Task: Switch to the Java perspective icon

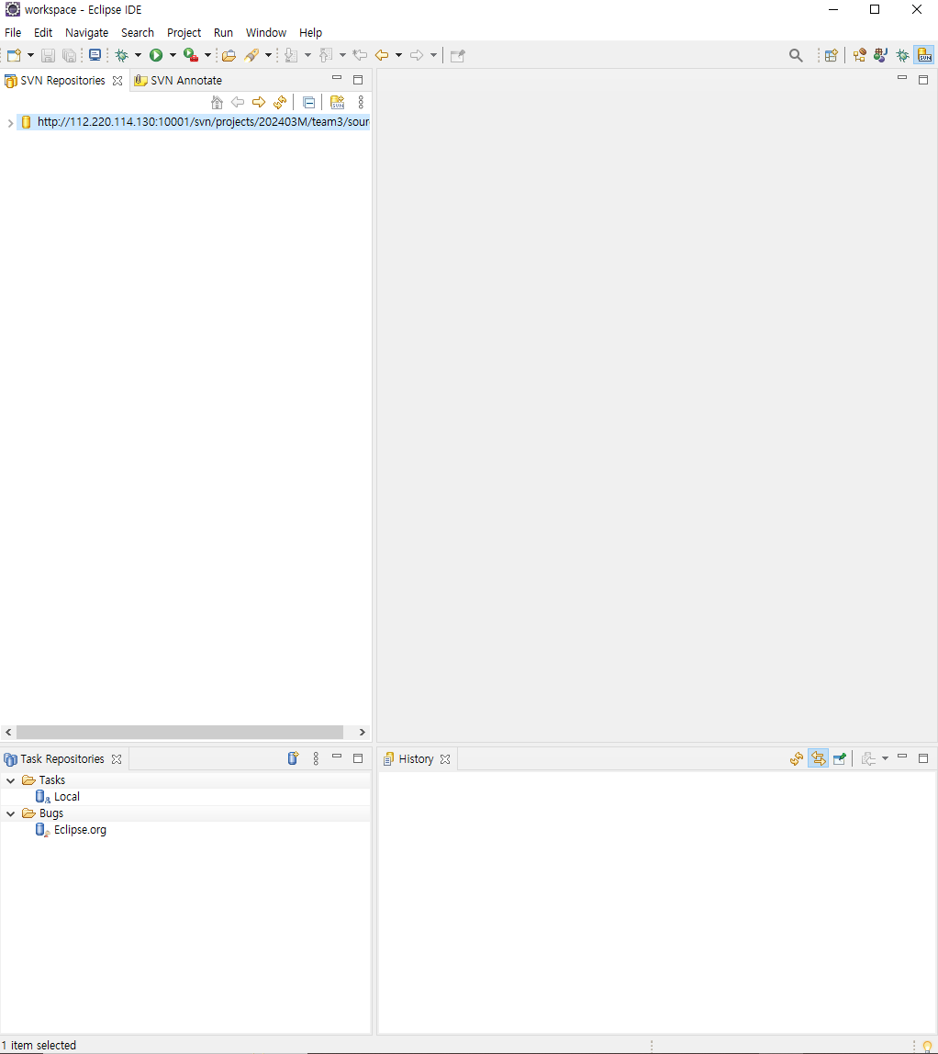Action: pos(881,56)
